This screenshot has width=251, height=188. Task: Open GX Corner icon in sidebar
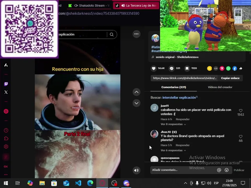(x=6, y=167)
